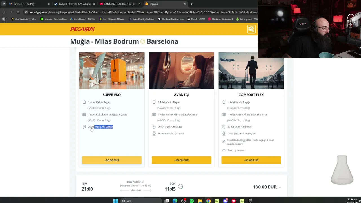This screenshot has width=361, height=203.
Task: Click the 21:00 departure time
Action: coord(87,189)
